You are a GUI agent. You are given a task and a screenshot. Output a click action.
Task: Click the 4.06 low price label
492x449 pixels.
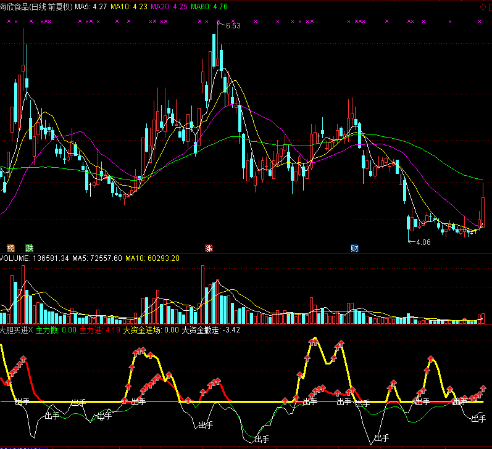423,242
